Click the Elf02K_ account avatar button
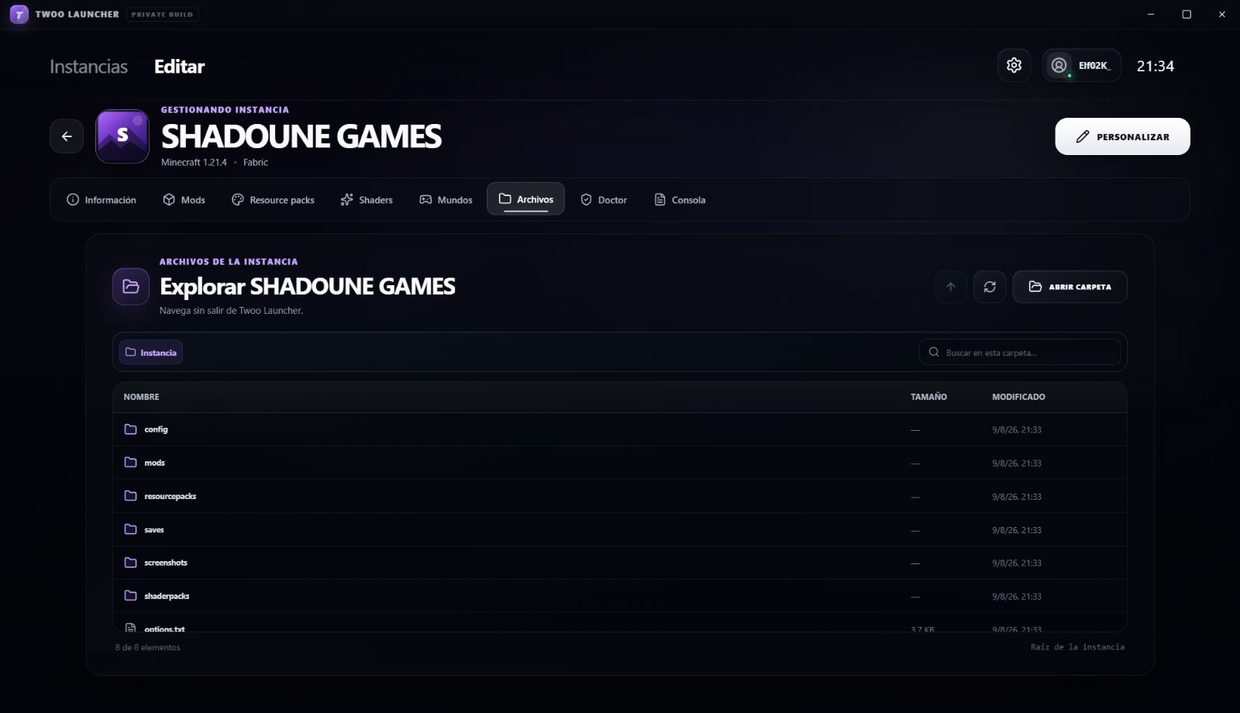 pos(1081,66)
